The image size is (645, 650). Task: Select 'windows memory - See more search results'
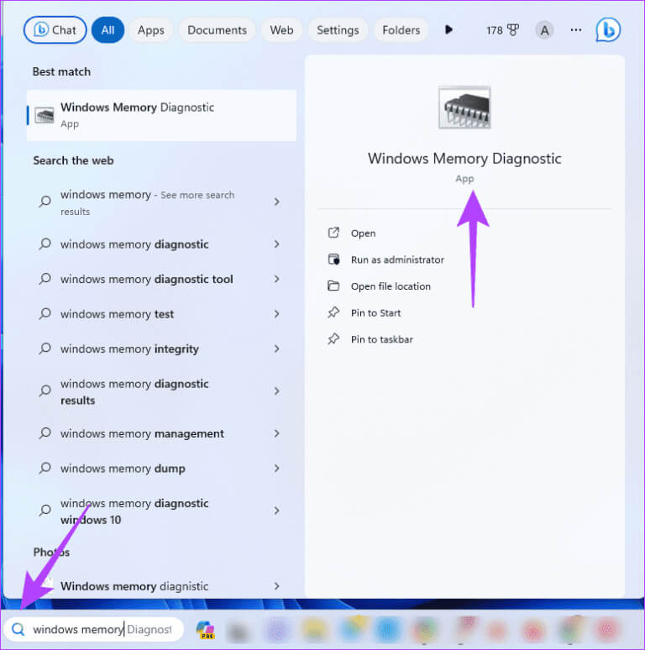point(160,202)
